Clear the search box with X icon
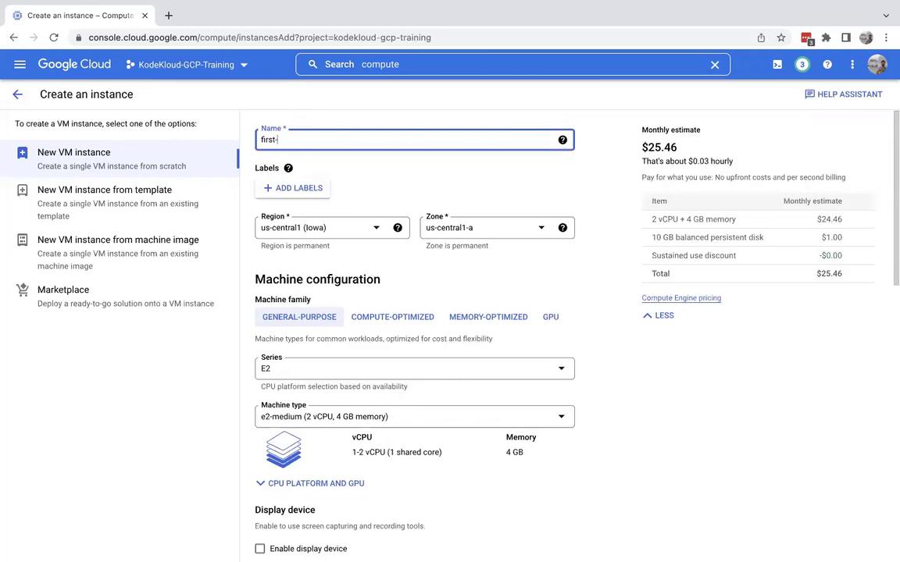This screenshot has height=562, width=900. pyautogui.click(x=714, y=65)
